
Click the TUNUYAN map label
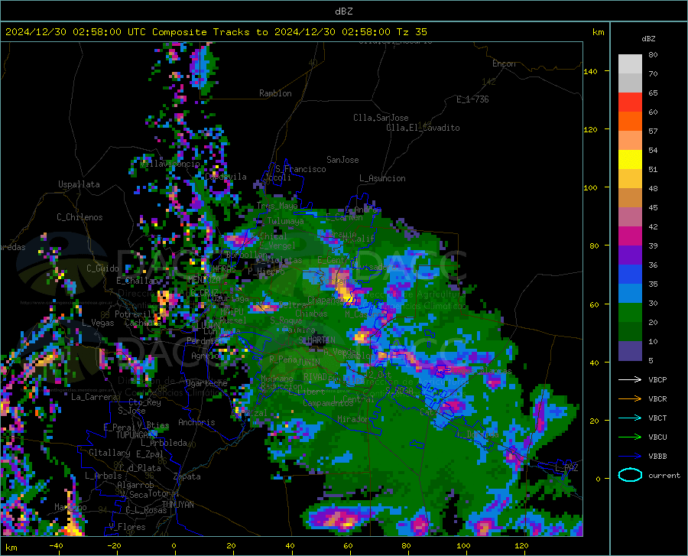(177, 504)
